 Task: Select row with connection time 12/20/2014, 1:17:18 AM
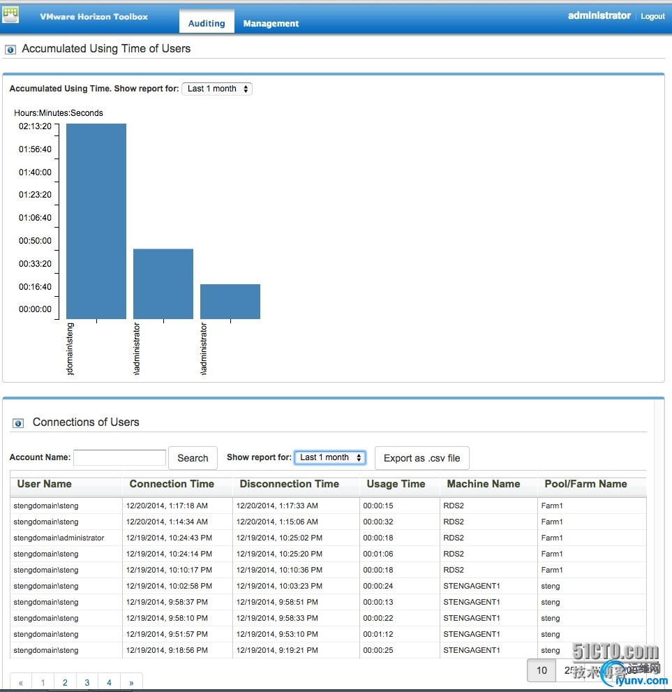click(x=328, y=506)
